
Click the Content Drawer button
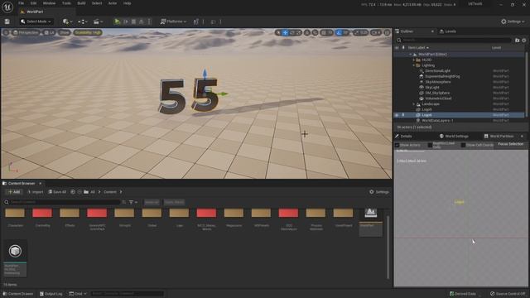pyautogui.click(x=18, y=294)
